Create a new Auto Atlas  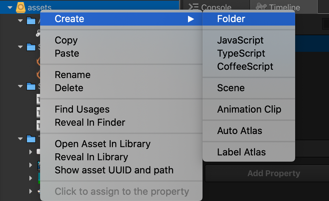[249, 131]
